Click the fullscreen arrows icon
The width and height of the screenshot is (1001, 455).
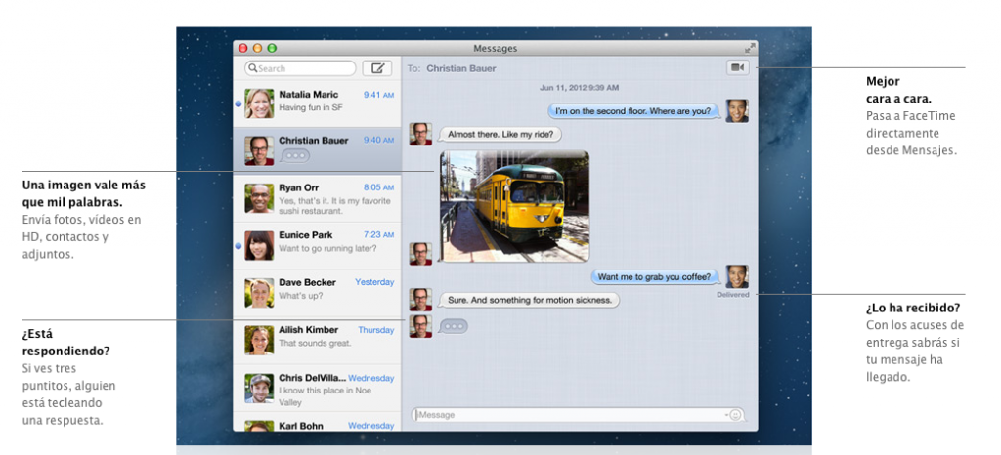point(750,48)
